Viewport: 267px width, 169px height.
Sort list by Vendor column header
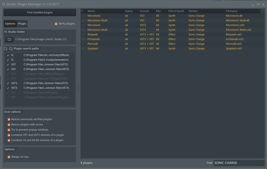click(x=193, y=11)
